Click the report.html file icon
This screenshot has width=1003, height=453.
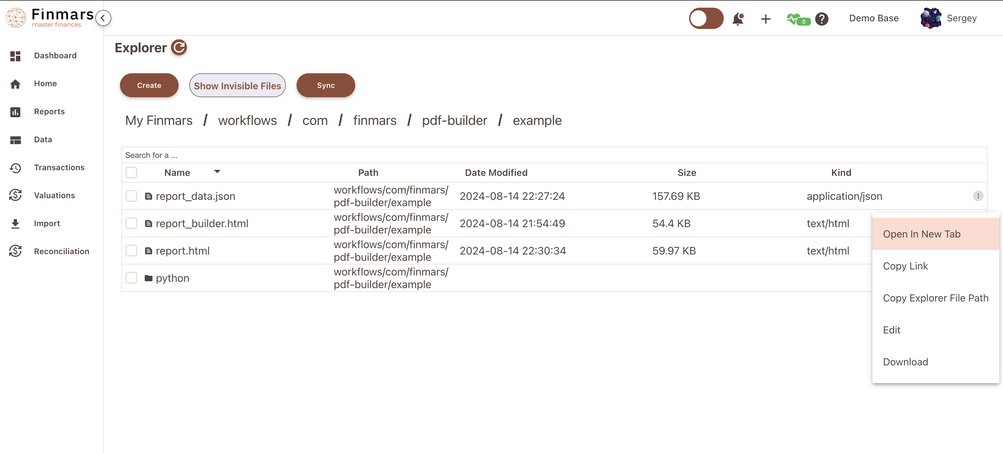pyautogui.click(x=148, y=251)
